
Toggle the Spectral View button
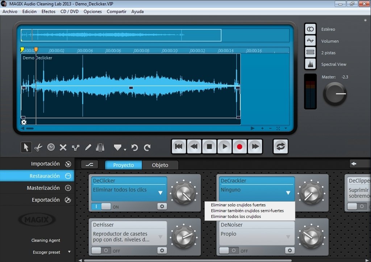click(310, 64)
